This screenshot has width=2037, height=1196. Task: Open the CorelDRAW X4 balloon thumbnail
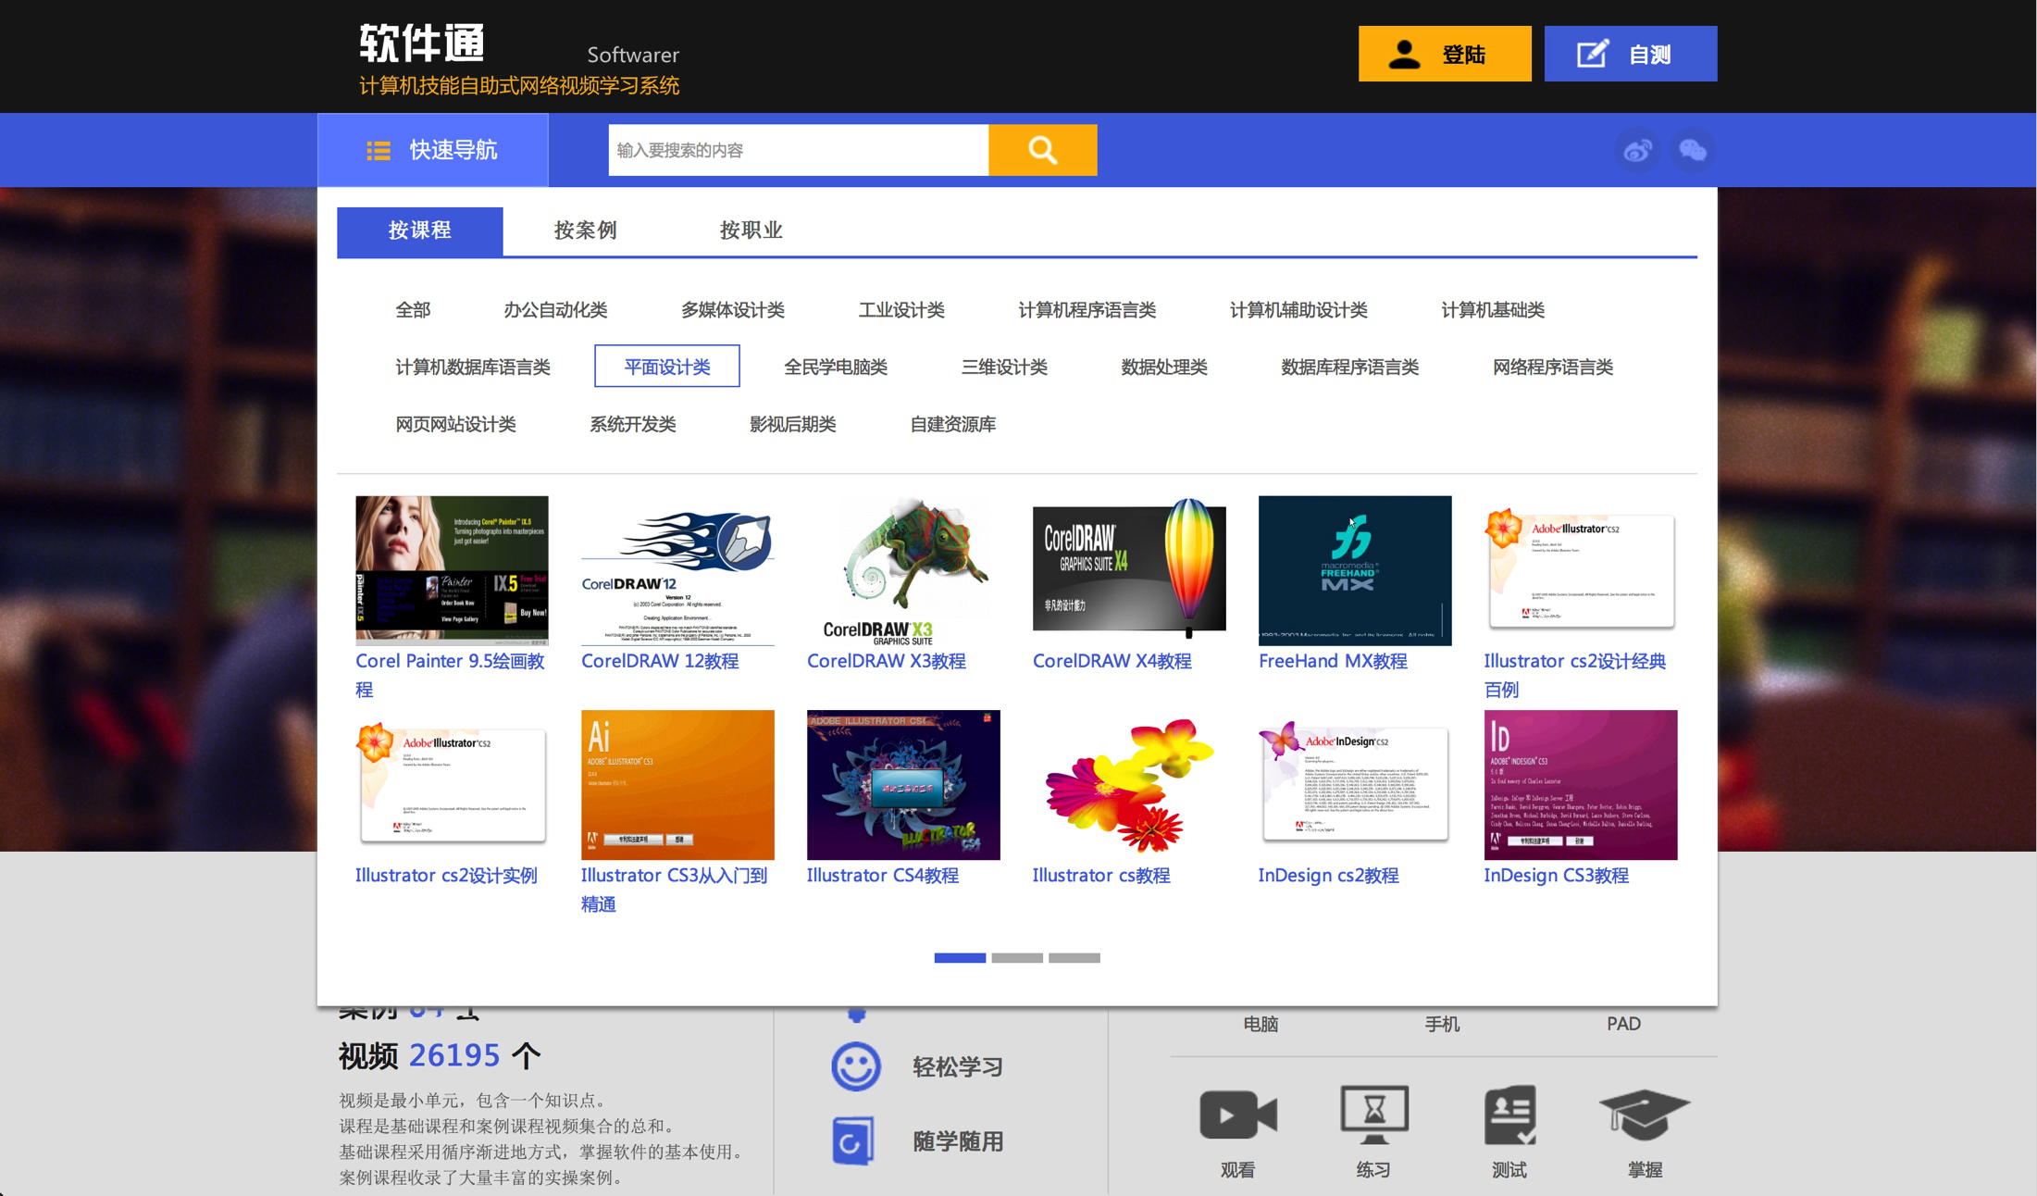coord(1129,570)
